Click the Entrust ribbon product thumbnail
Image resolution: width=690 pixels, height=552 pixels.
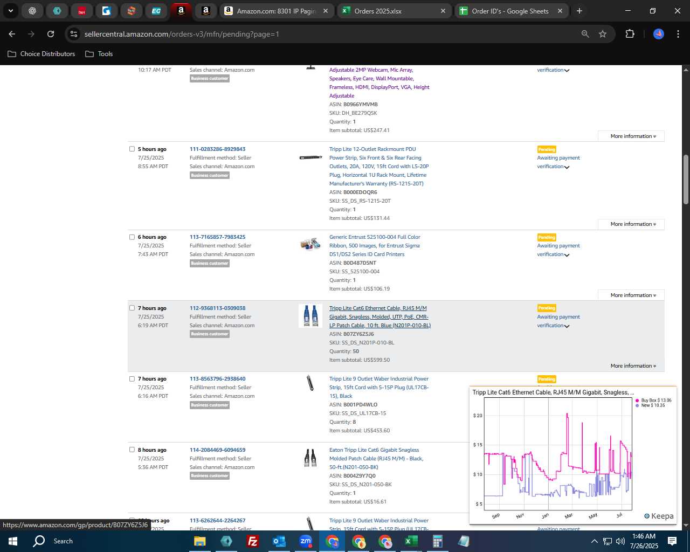click(x=310, y=244)
